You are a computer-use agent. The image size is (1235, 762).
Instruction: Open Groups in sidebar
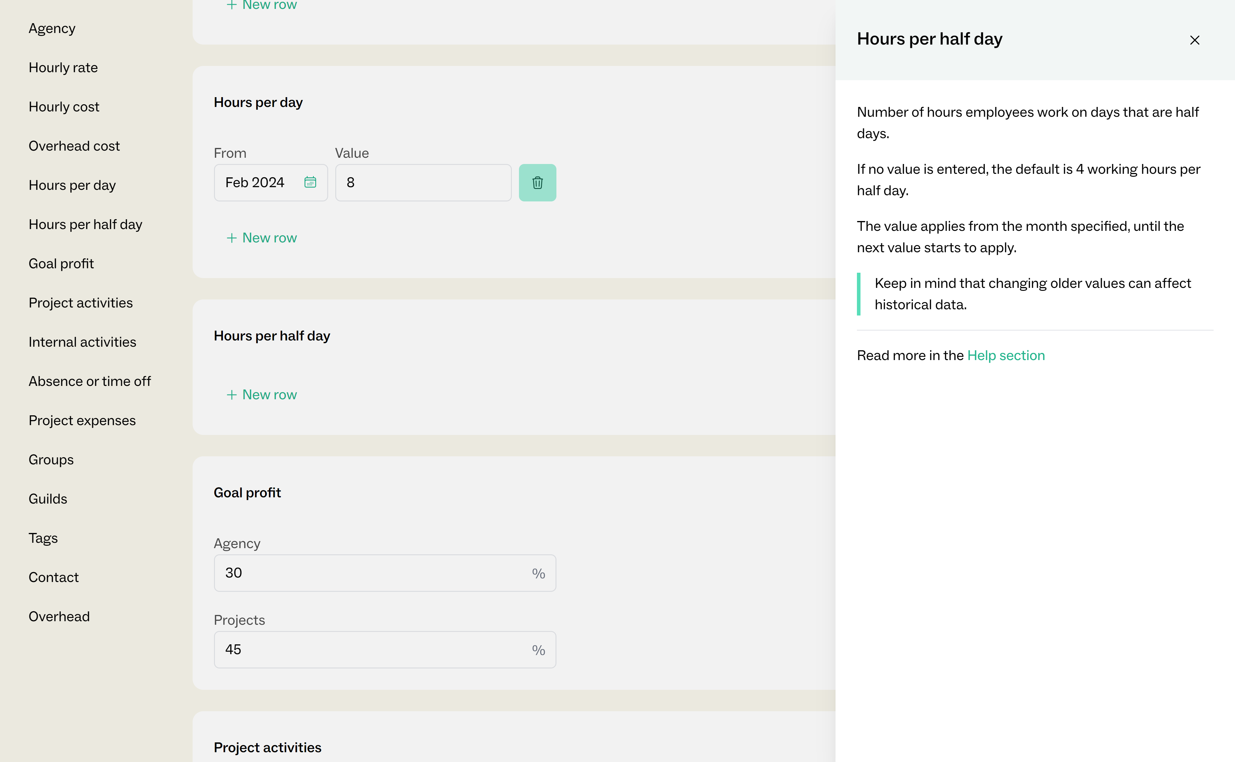(51, 460)
